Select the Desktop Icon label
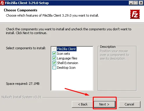The height and width of the screenshot is (111, 144). (x=66, y=68)
